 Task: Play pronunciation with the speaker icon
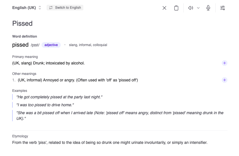point(191,8)
